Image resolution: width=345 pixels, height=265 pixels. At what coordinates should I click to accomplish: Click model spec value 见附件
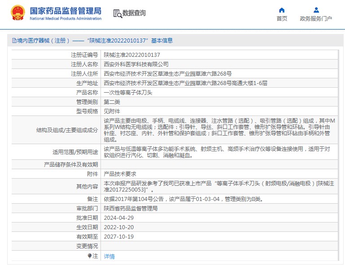pos(112,111)
